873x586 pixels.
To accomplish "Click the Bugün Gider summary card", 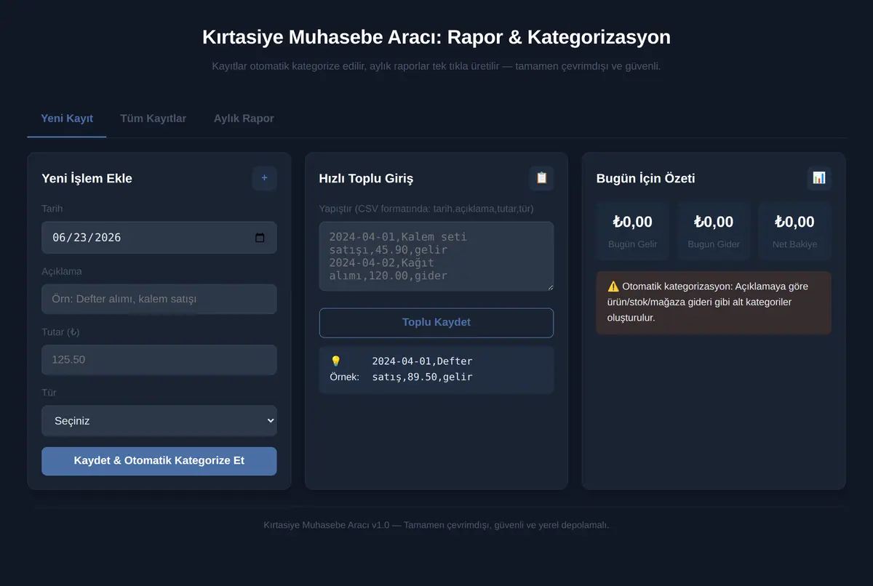I will pos(714,230).
